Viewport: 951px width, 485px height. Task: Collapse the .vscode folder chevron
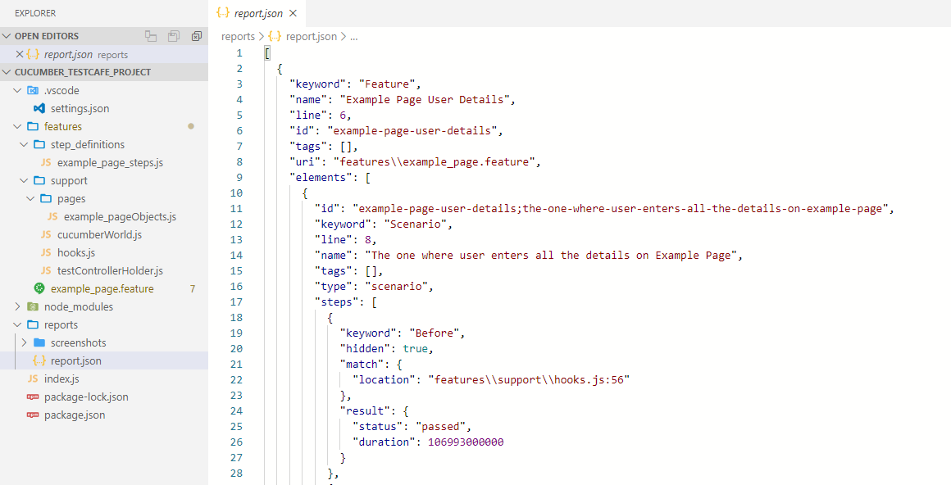pyautogui.click(x=17, y=90)
